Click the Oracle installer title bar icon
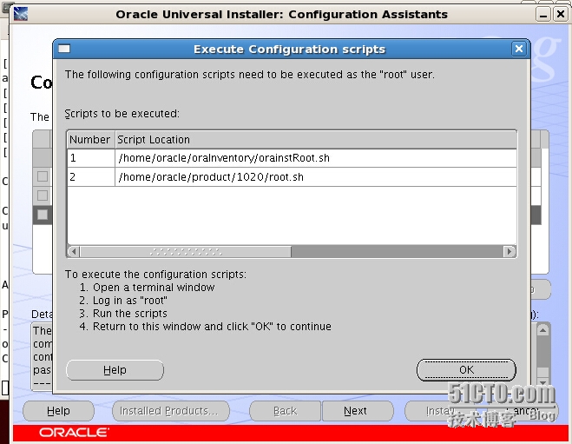 point(21,14)
